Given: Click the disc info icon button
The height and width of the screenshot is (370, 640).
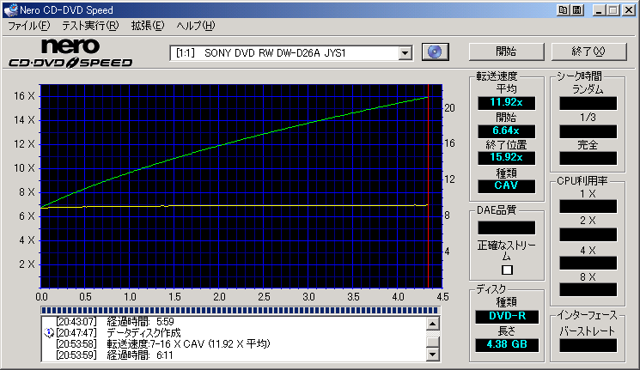Looking at the screenshot, I should pos(435,52).
